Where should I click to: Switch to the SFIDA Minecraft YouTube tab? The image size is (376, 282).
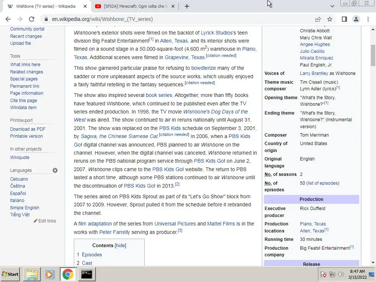135,6
